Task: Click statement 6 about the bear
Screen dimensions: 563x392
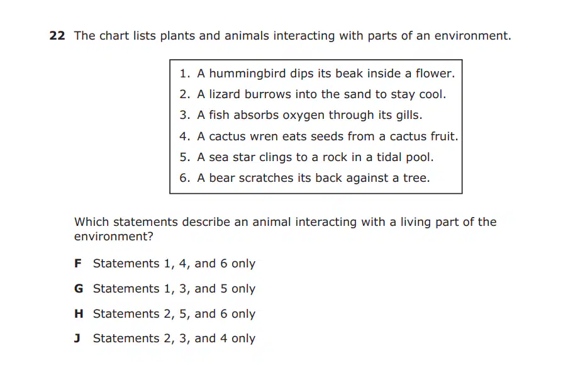Action: [304, 178]
